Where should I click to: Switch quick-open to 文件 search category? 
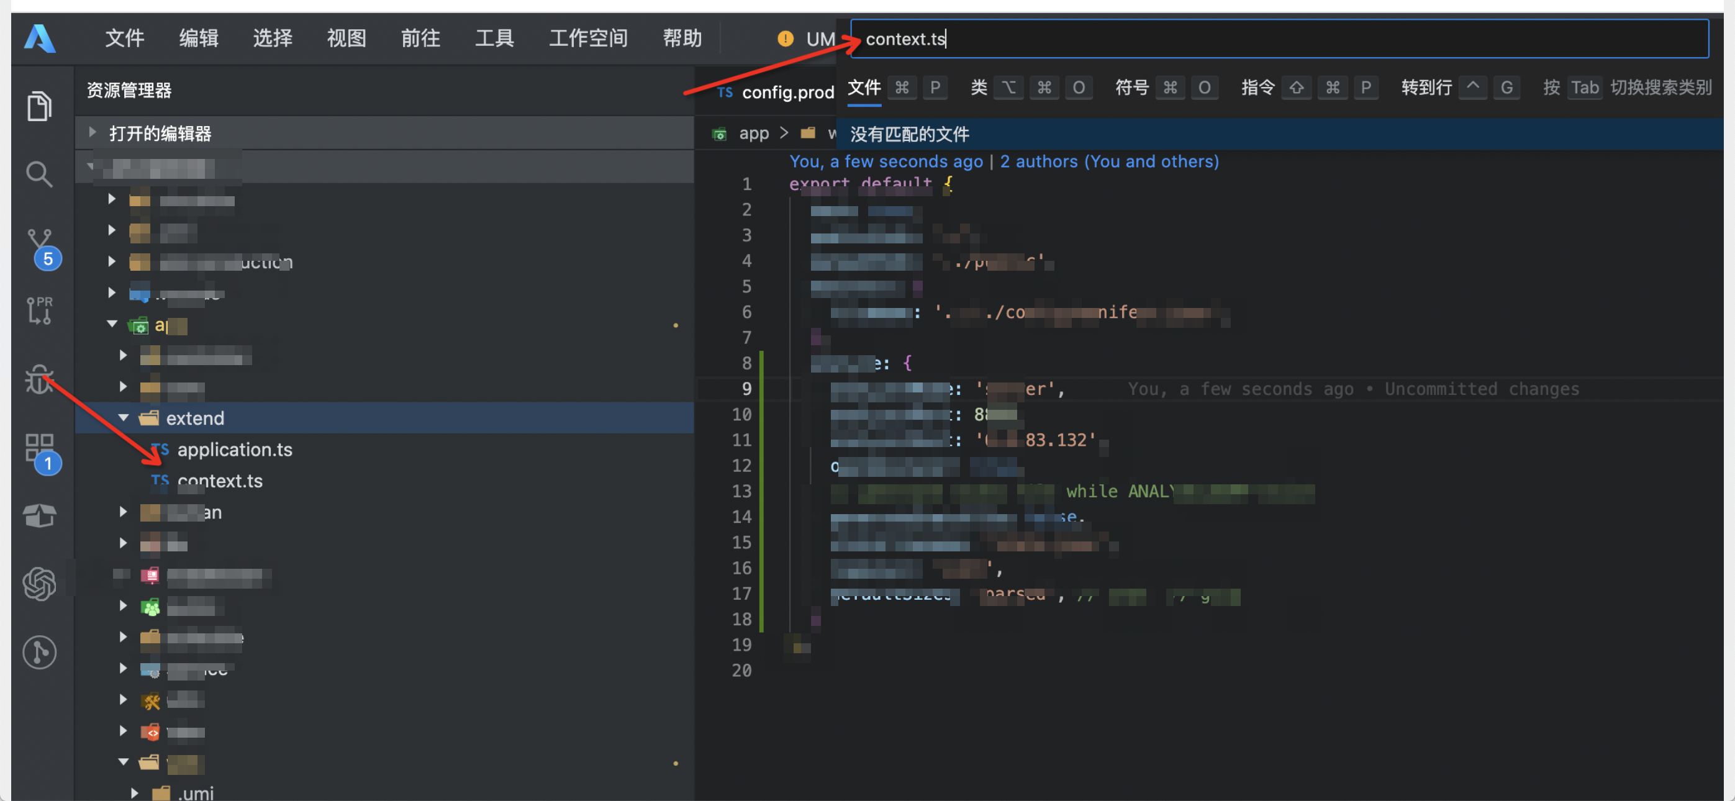pyautogui.click(x=864, y=88)
